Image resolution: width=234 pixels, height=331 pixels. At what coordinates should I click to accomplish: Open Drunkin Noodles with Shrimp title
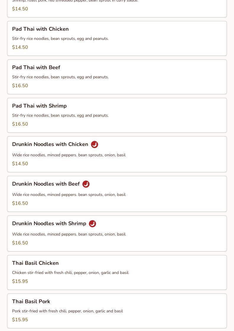point(49,223)
